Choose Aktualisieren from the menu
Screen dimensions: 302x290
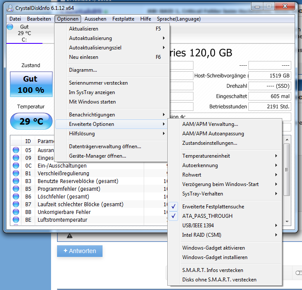point(112,29)
